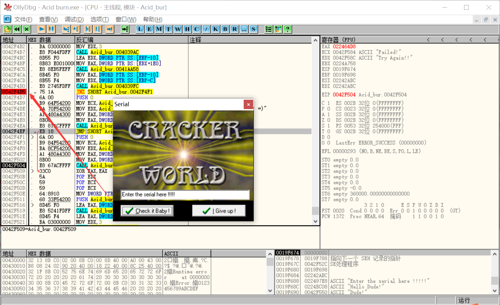Select stack address 0019F674
Screen dimensions: 500x305
click(288, 253)
